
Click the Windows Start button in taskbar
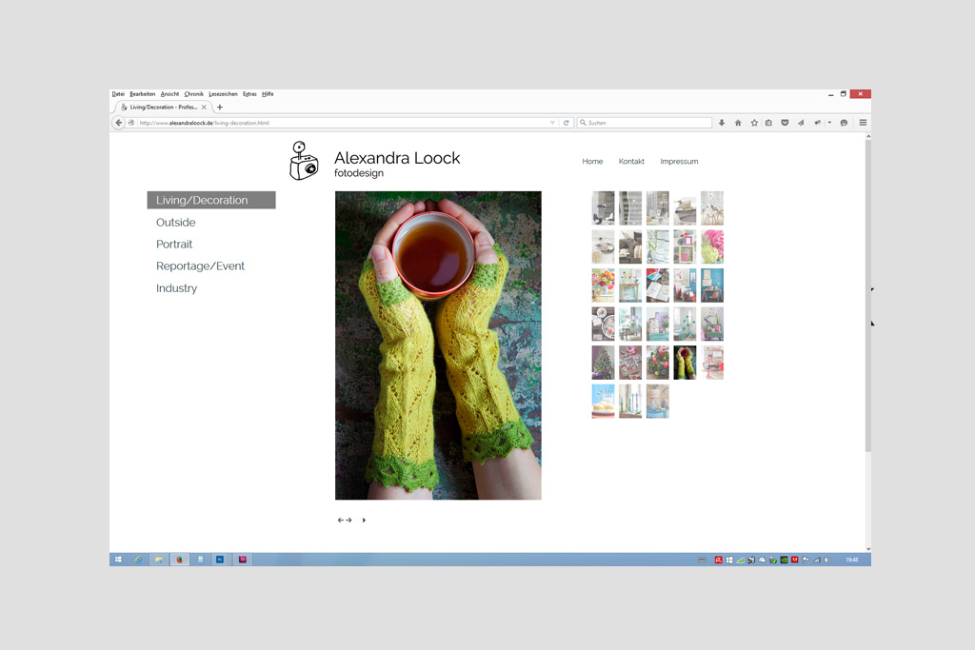[x=118, y=560]
